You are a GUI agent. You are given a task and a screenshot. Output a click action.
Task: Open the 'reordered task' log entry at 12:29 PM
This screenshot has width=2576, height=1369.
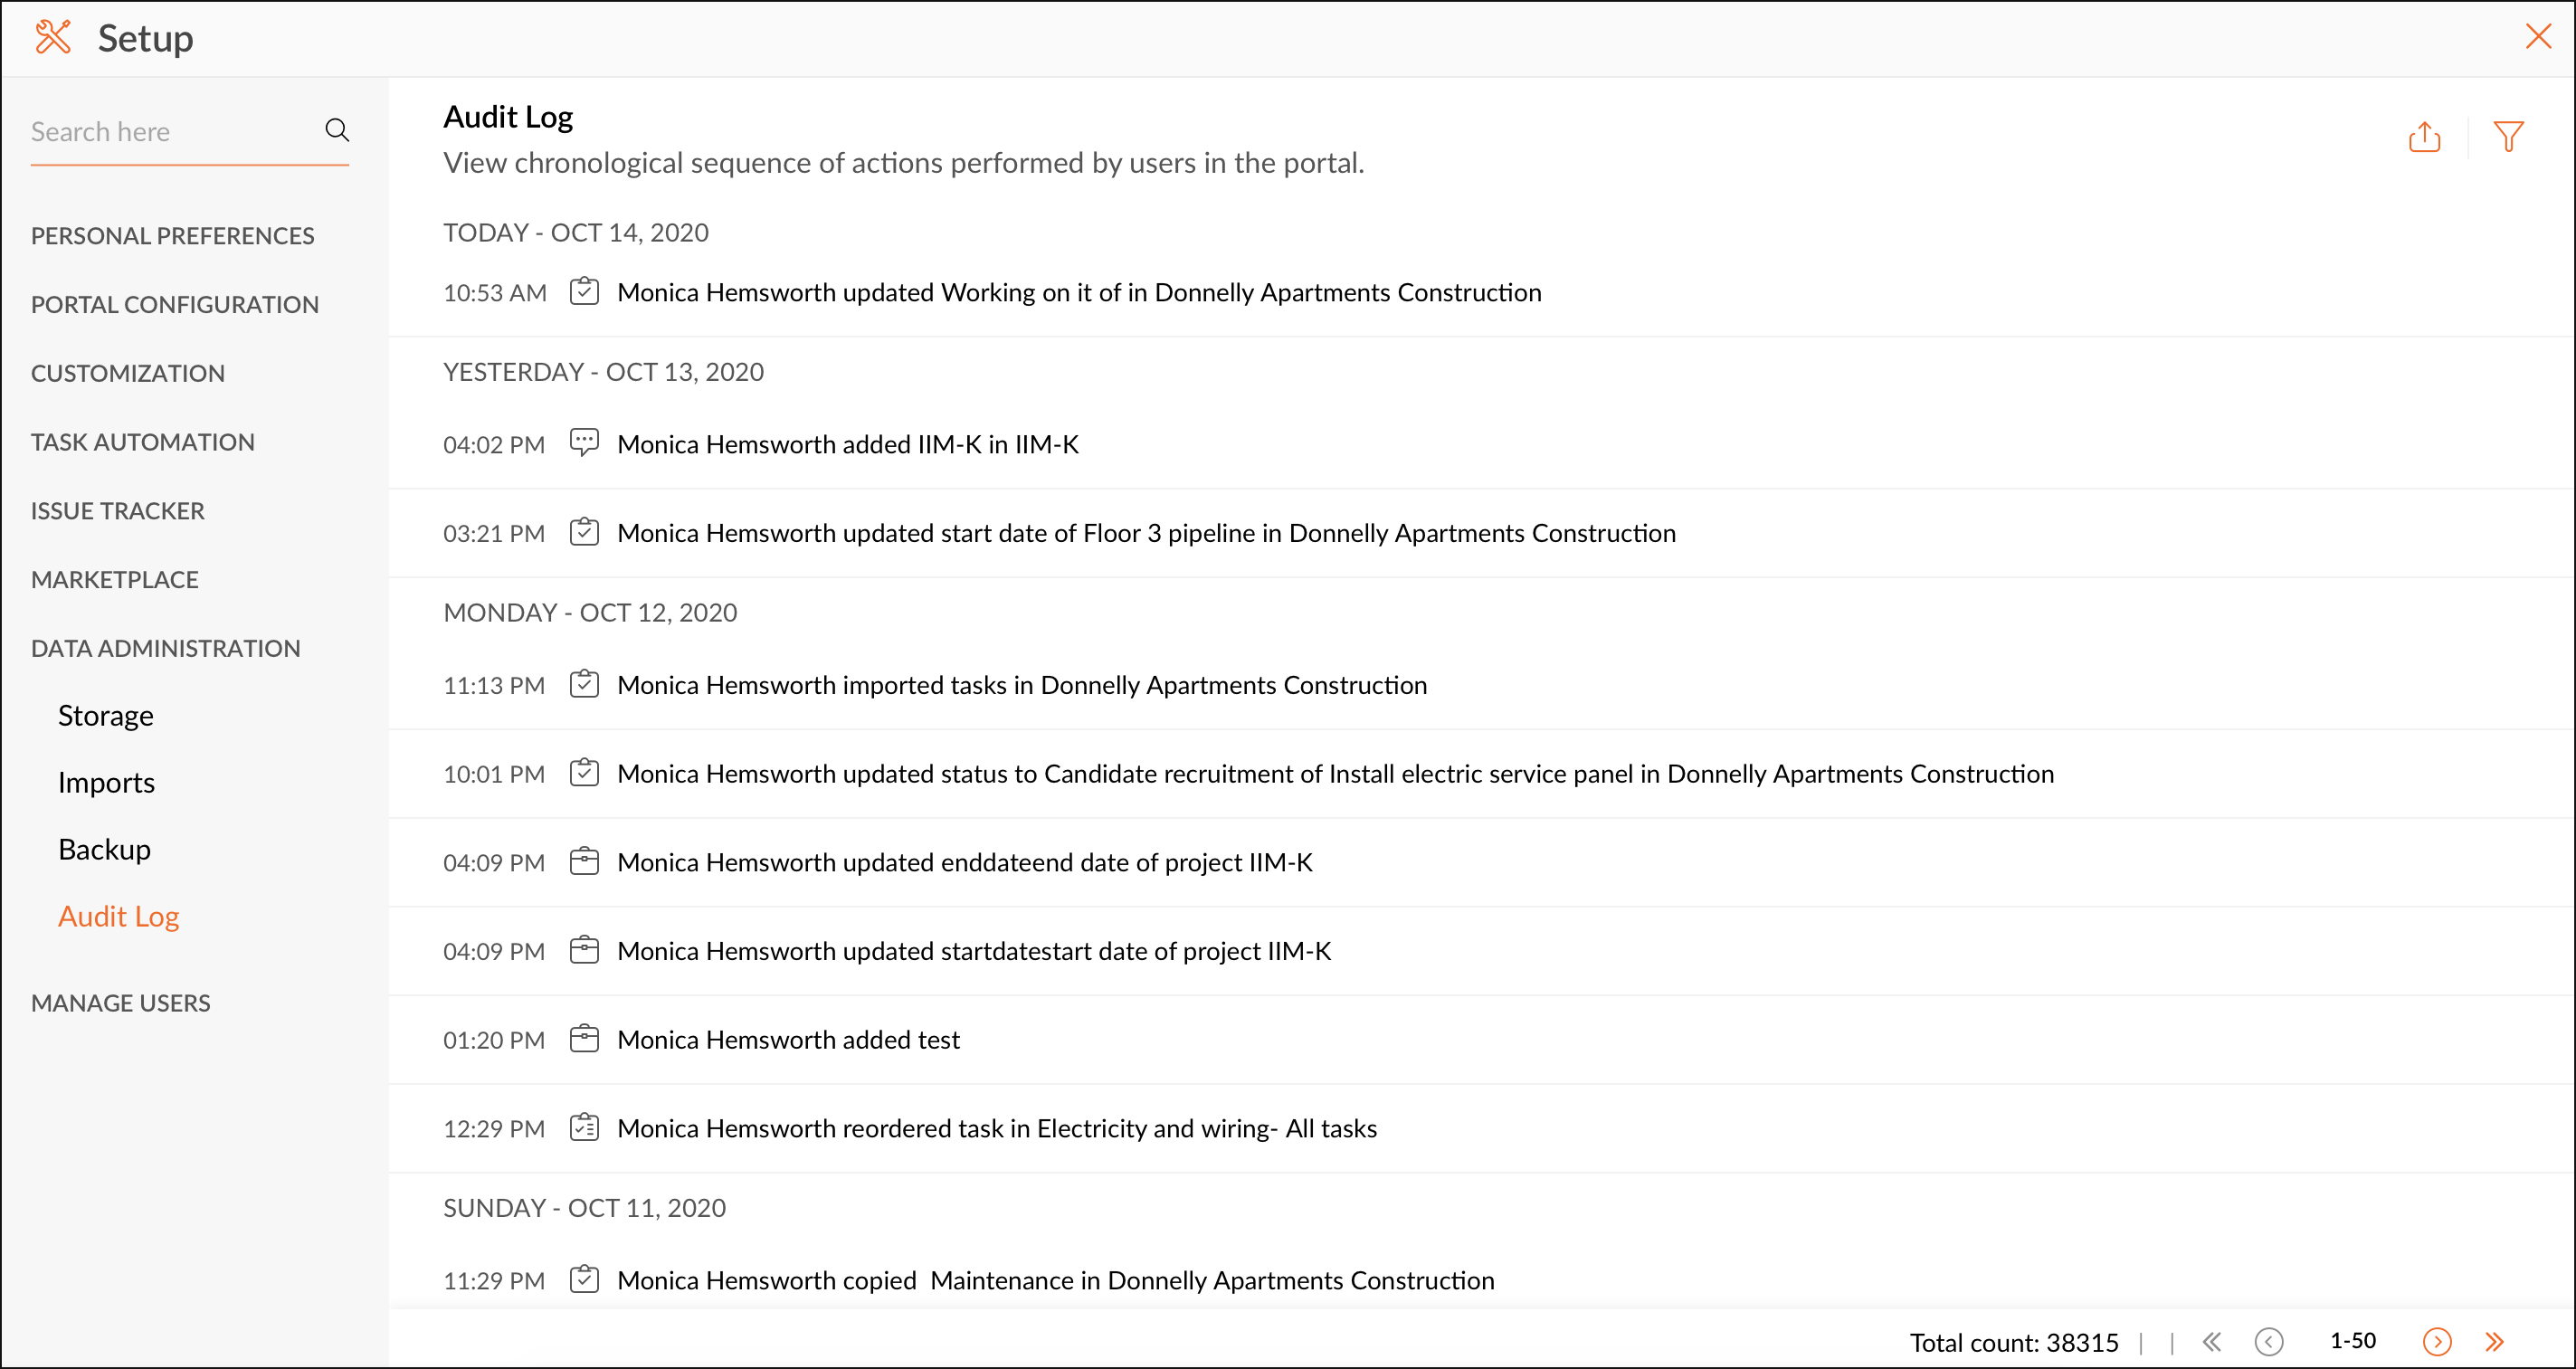point(996,1128)
